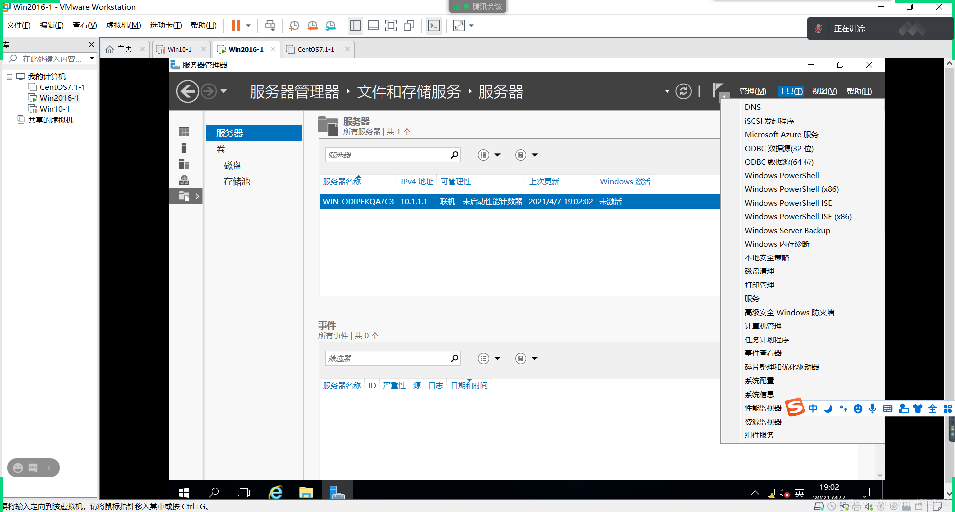Sort events by 严重性 column
The image size is (955, 512).
click(x=394, y=385)
